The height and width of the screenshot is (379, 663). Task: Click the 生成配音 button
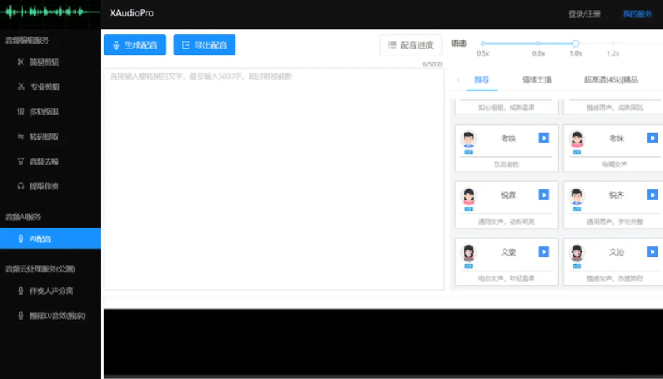(135, 45)
